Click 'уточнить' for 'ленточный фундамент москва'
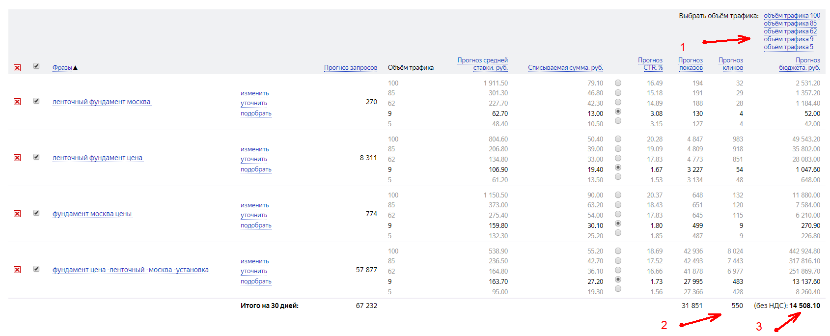 tap(254, 103)
